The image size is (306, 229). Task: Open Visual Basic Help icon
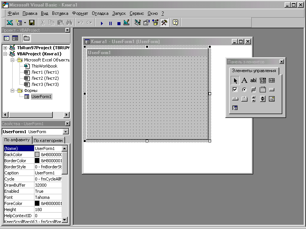176,23
